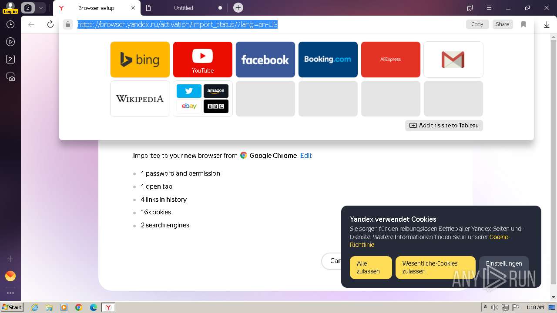557x313 pixels.
Task: Copy the page URL
Action: tap(477, 24)
